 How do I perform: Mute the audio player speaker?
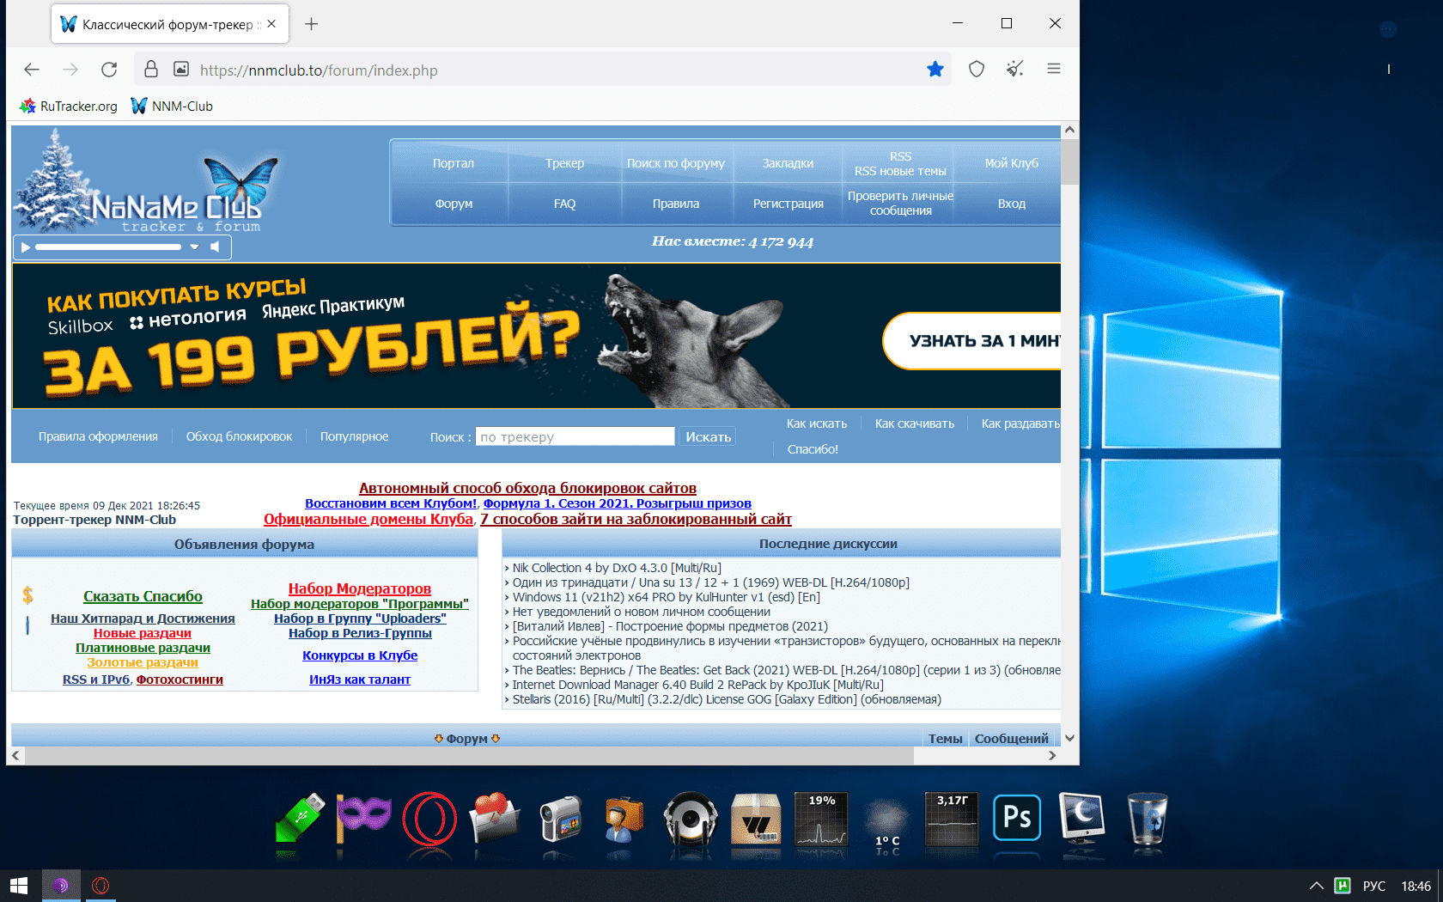[x=216, y=247]
